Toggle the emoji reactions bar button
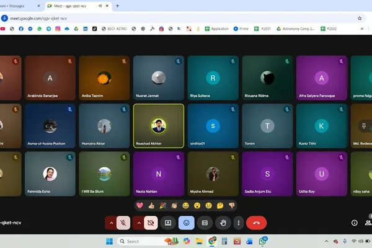This screenshot has width=372, height=248. [x=186, y=223]
